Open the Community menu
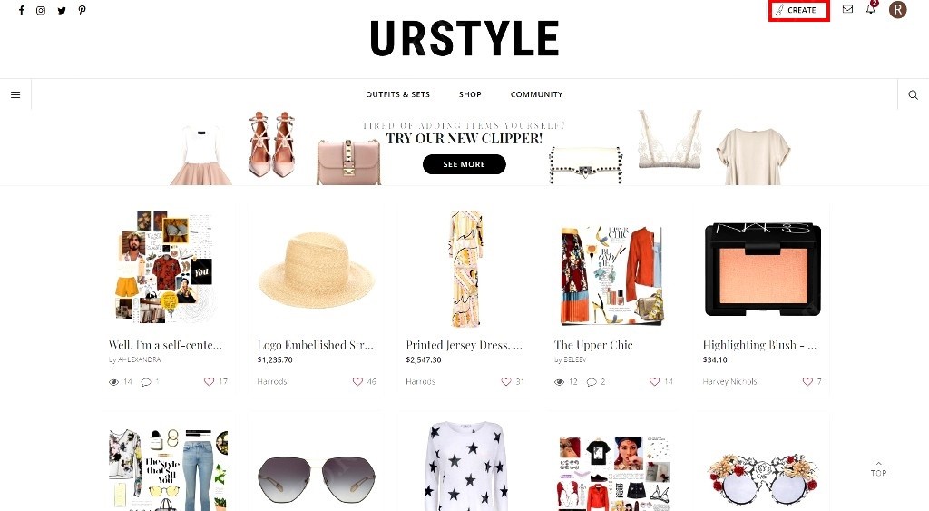This screenshot has width=929, height=511. [x=537, y=94]
